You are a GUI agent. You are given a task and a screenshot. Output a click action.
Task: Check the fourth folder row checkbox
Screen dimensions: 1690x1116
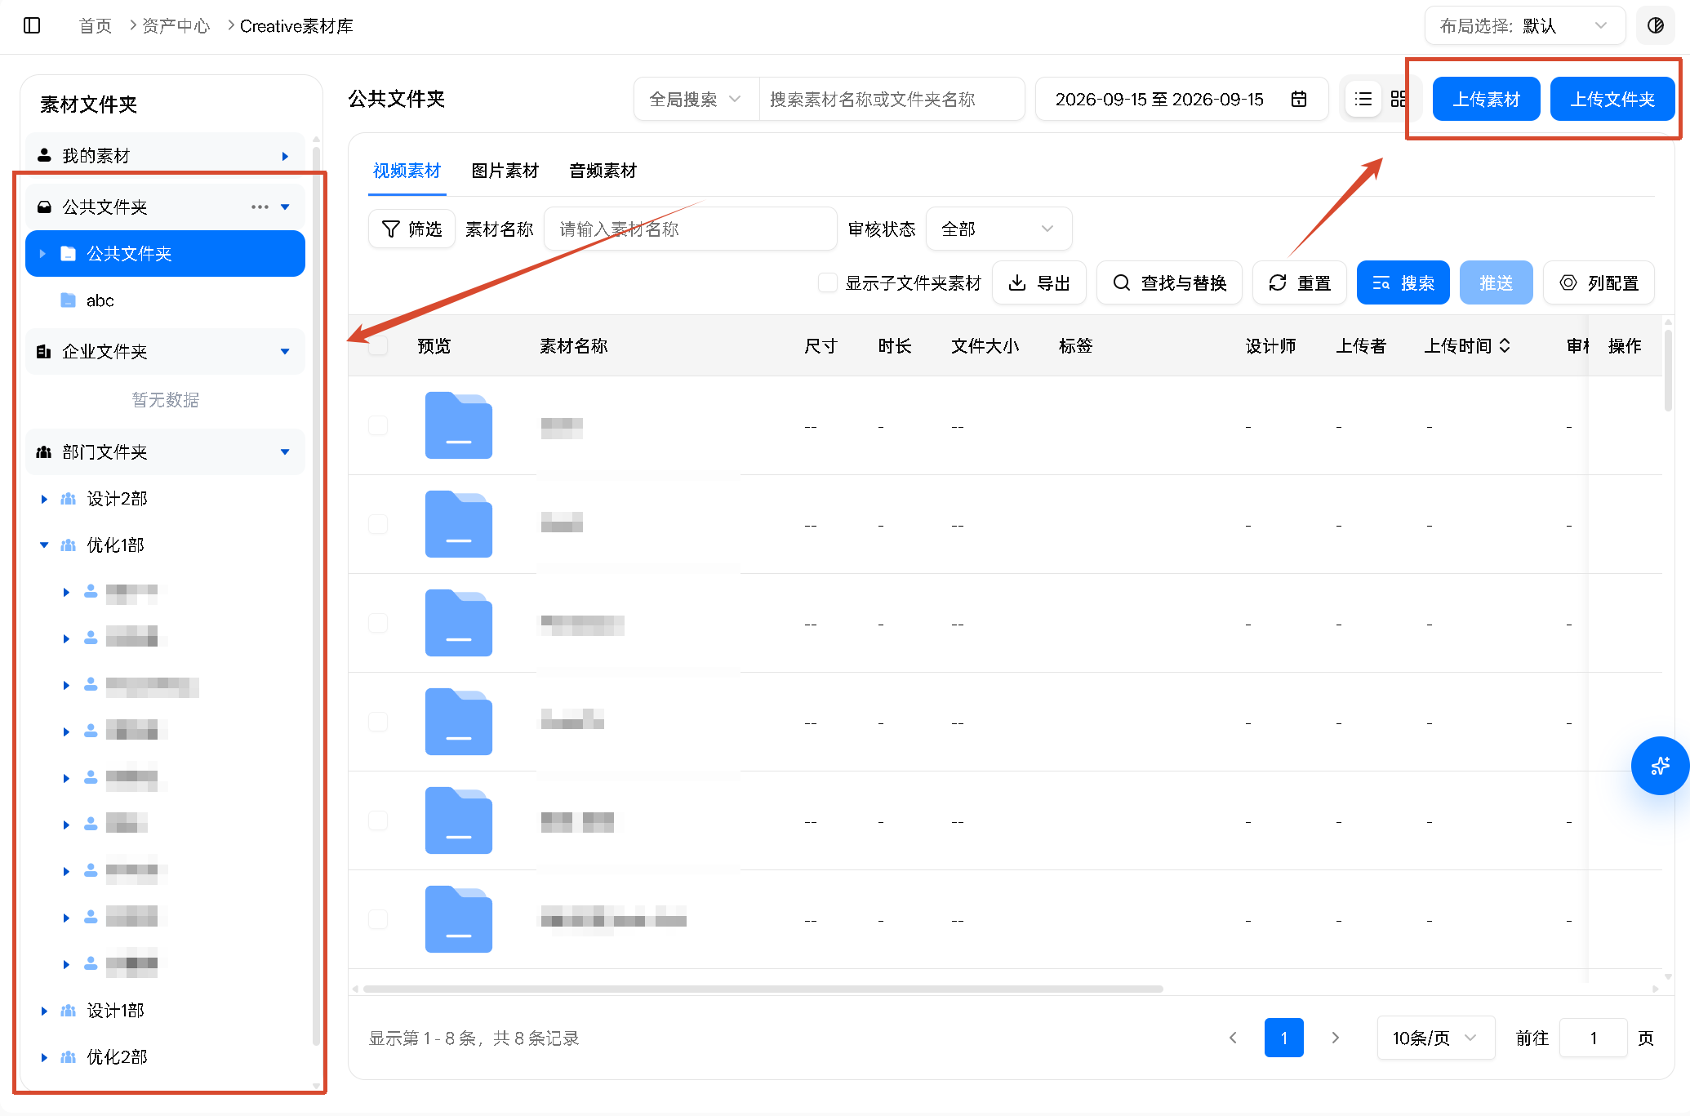point(378,721)
